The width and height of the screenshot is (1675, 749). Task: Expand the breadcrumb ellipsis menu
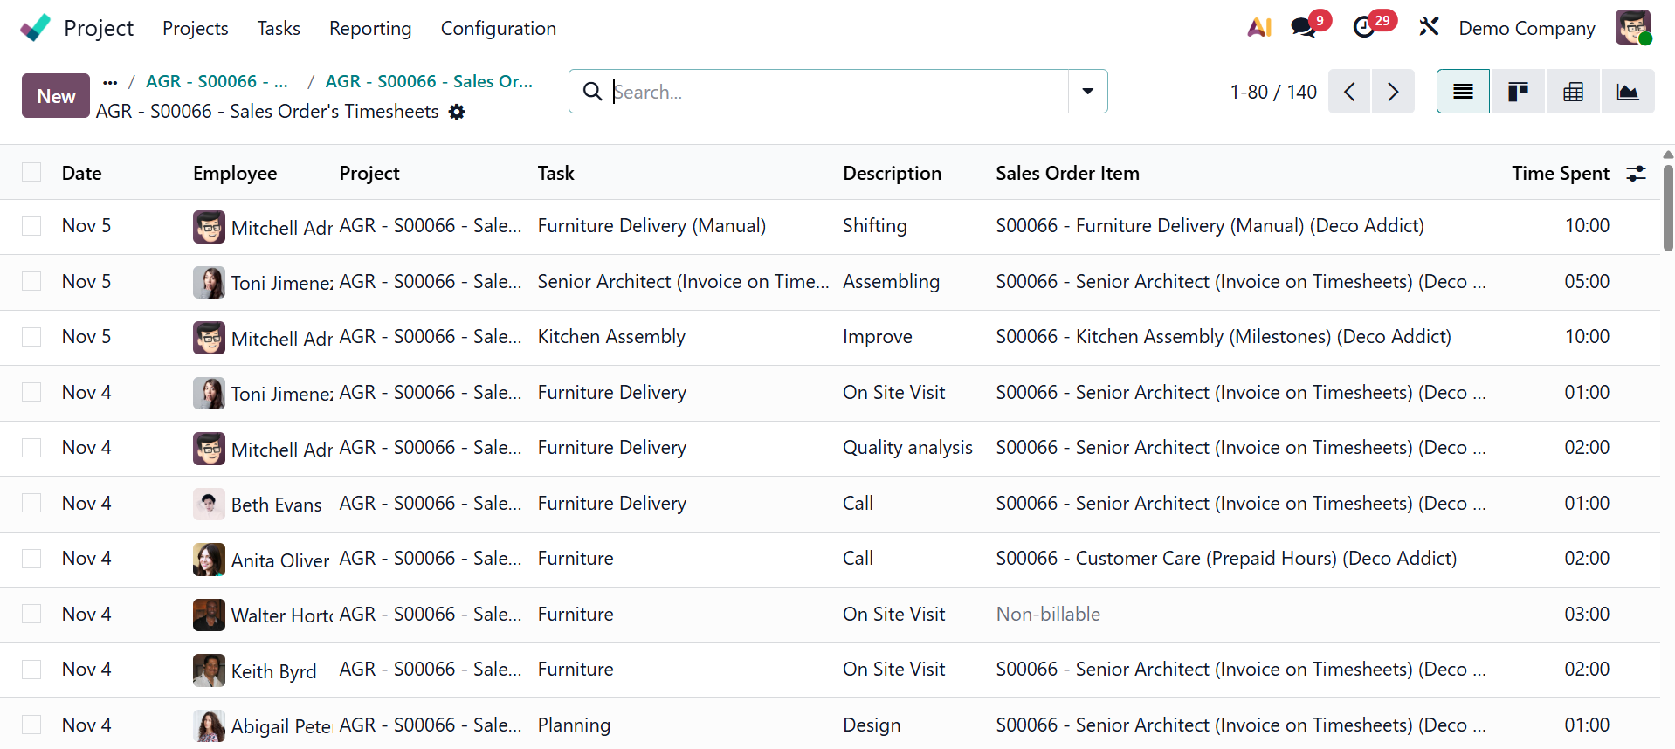(110, 82)
